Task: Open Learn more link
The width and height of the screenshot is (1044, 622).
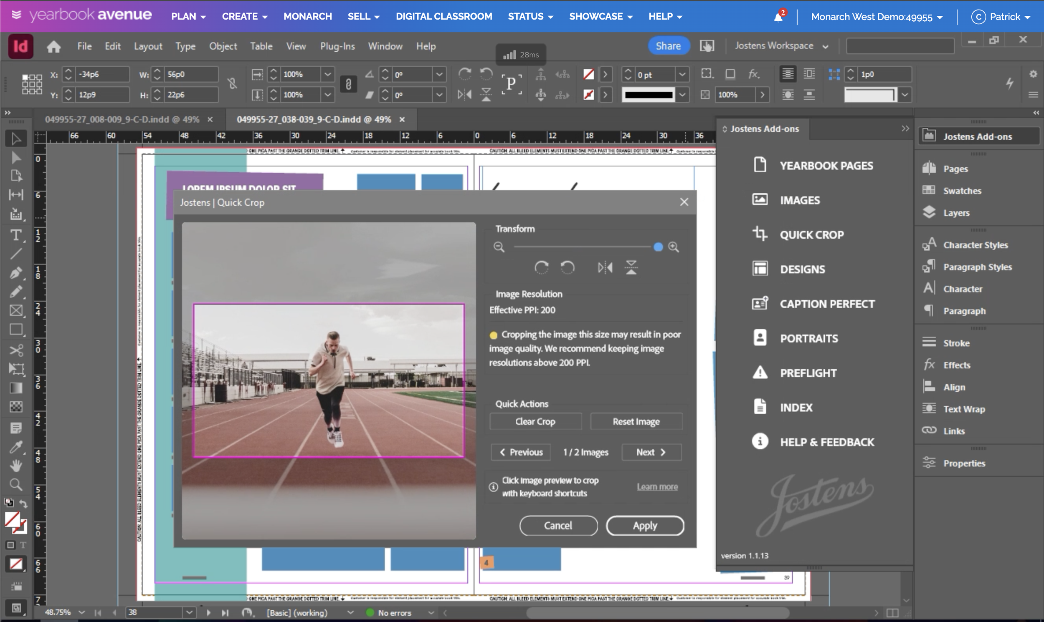Action: click(657, 486)
